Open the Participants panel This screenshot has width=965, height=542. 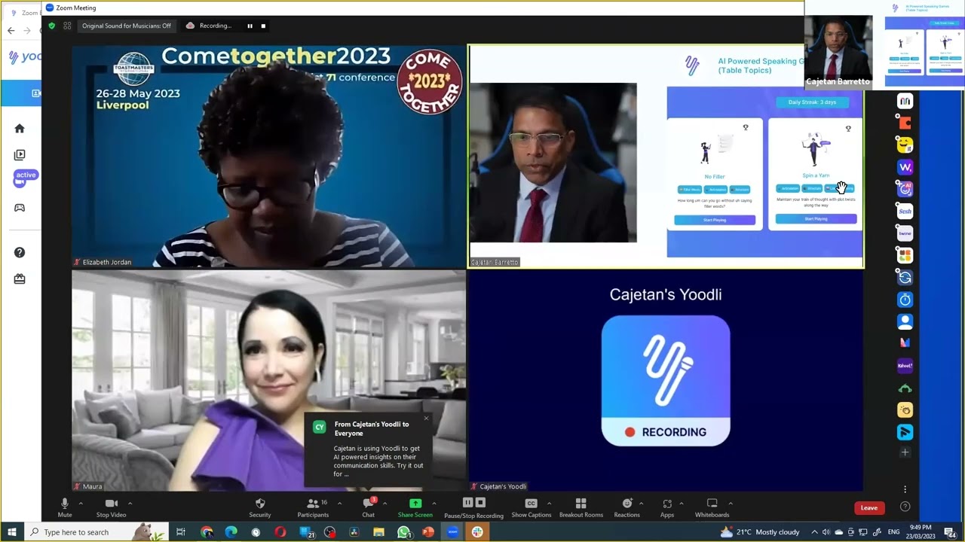(x=313, y=507)
